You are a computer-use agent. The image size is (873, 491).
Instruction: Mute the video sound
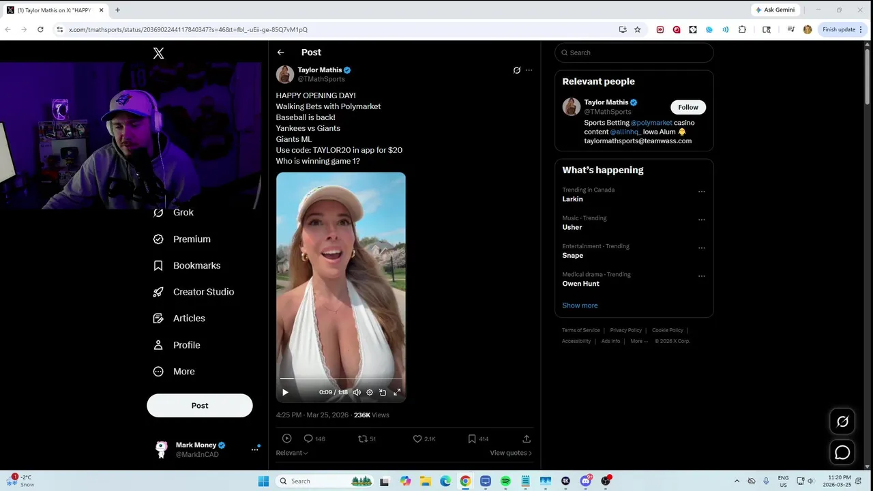pos(357,392)
